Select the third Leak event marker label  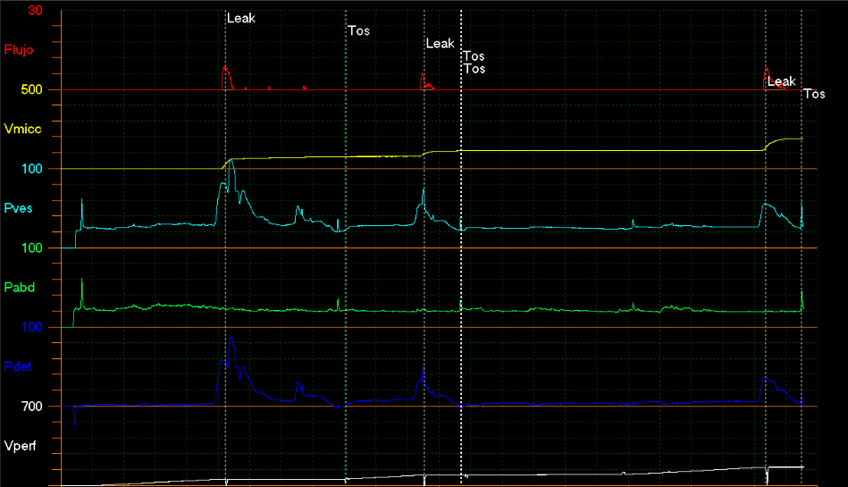click(781, 81)
